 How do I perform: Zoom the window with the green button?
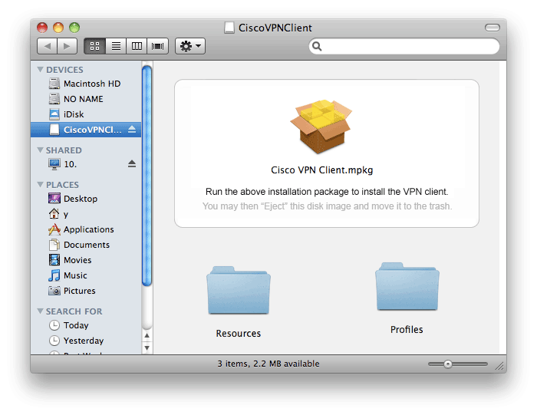click(74, 28)
